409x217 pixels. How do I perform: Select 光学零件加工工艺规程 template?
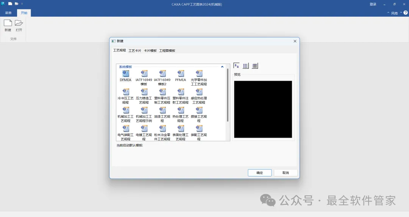(x=199, y=78)
